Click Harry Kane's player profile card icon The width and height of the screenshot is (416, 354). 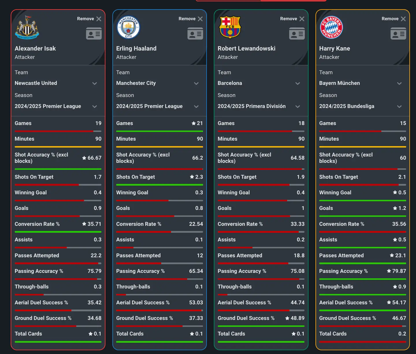(398, 33)
